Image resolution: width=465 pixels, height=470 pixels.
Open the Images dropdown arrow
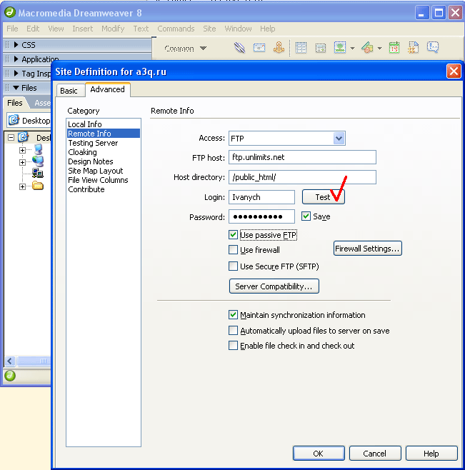353,48
